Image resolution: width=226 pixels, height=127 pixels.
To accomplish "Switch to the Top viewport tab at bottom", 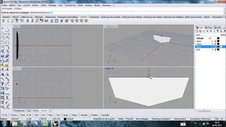I will click(29, 110).
